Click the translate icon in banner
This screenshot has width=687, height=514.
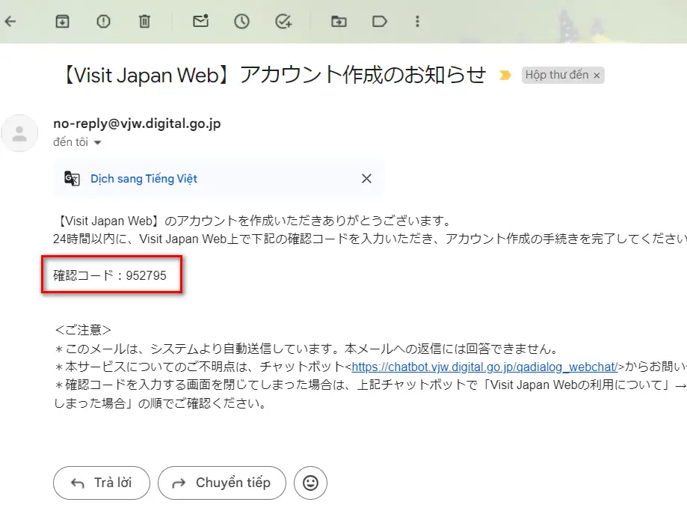[72, 179]
